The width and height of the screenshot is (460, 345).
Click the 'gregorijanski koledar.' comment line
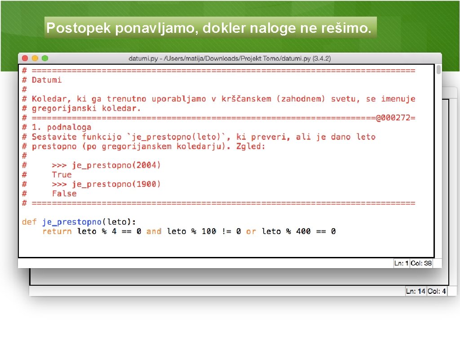point(82,109)
